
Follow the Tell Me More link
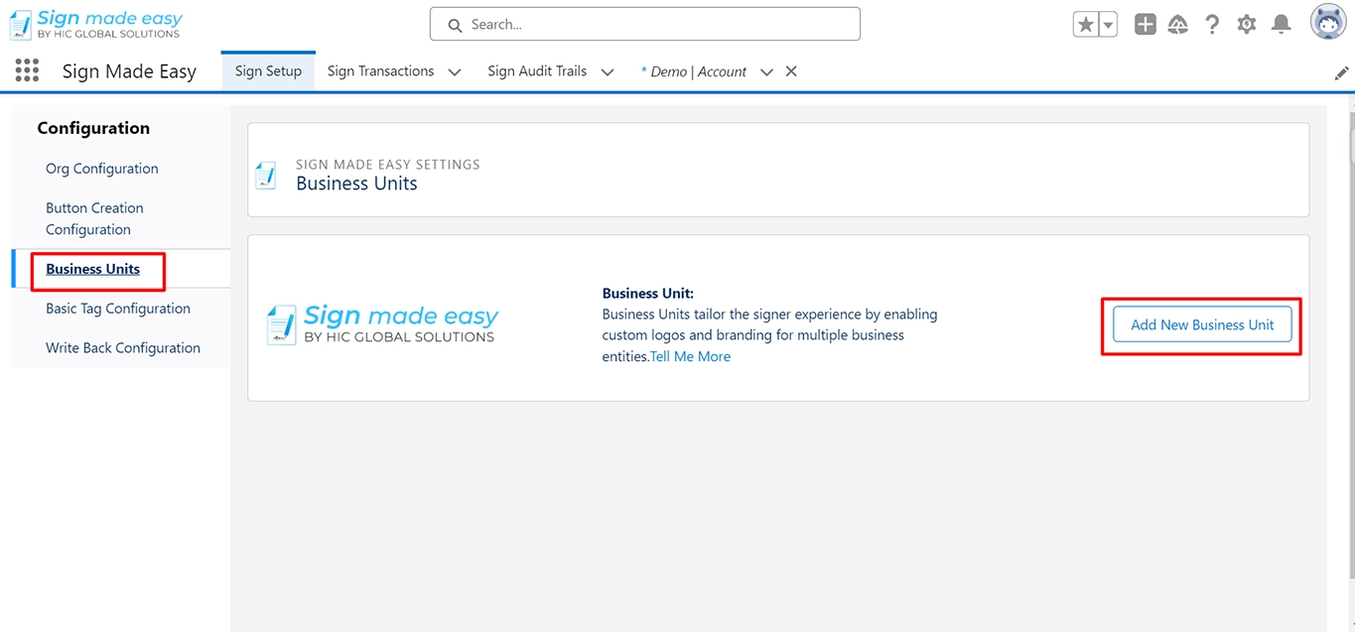(x=691, y=356)
